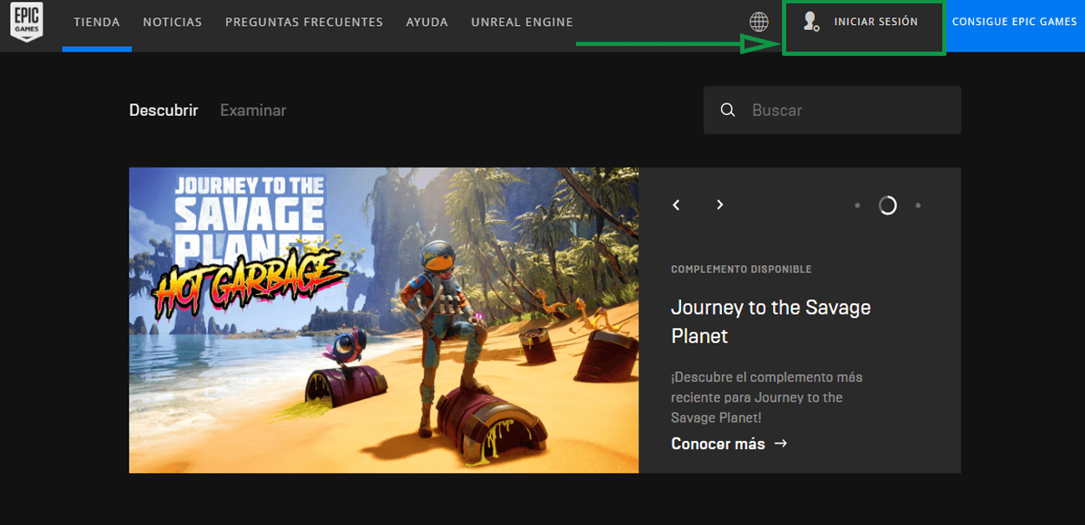Select the active circular carousel indicator
This screenshot has height=525, width=1085.
click(x=887, y=205)
